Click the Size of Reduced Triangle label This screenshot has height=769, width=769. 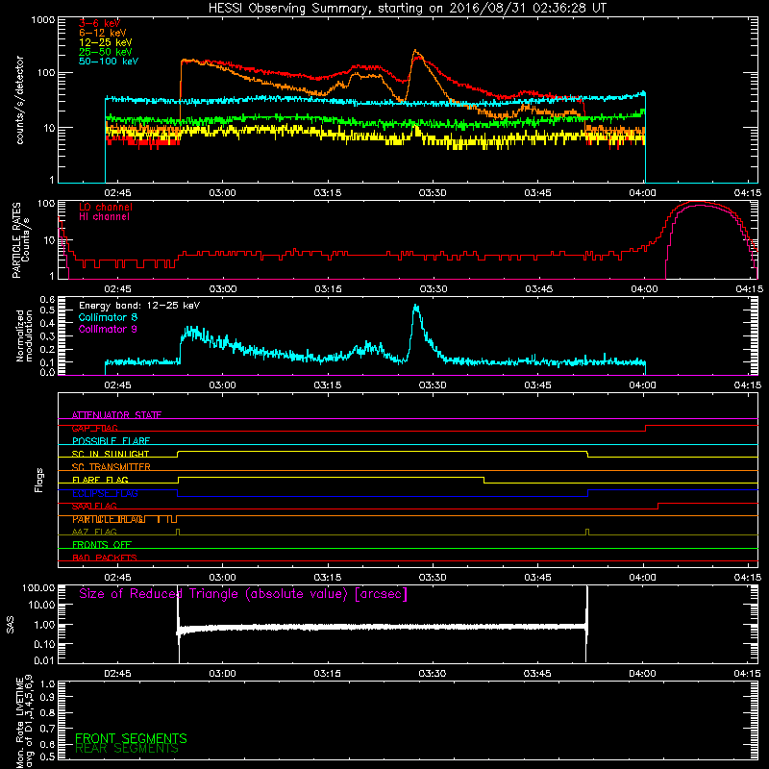(243, 594)
